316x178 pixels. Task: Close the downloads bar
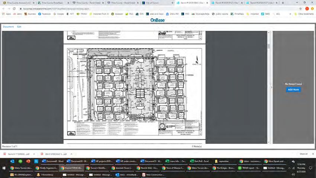[x=313, y=154]
